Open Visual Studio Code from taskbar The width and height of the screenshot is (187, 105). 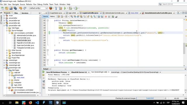(x=37, y=102)
